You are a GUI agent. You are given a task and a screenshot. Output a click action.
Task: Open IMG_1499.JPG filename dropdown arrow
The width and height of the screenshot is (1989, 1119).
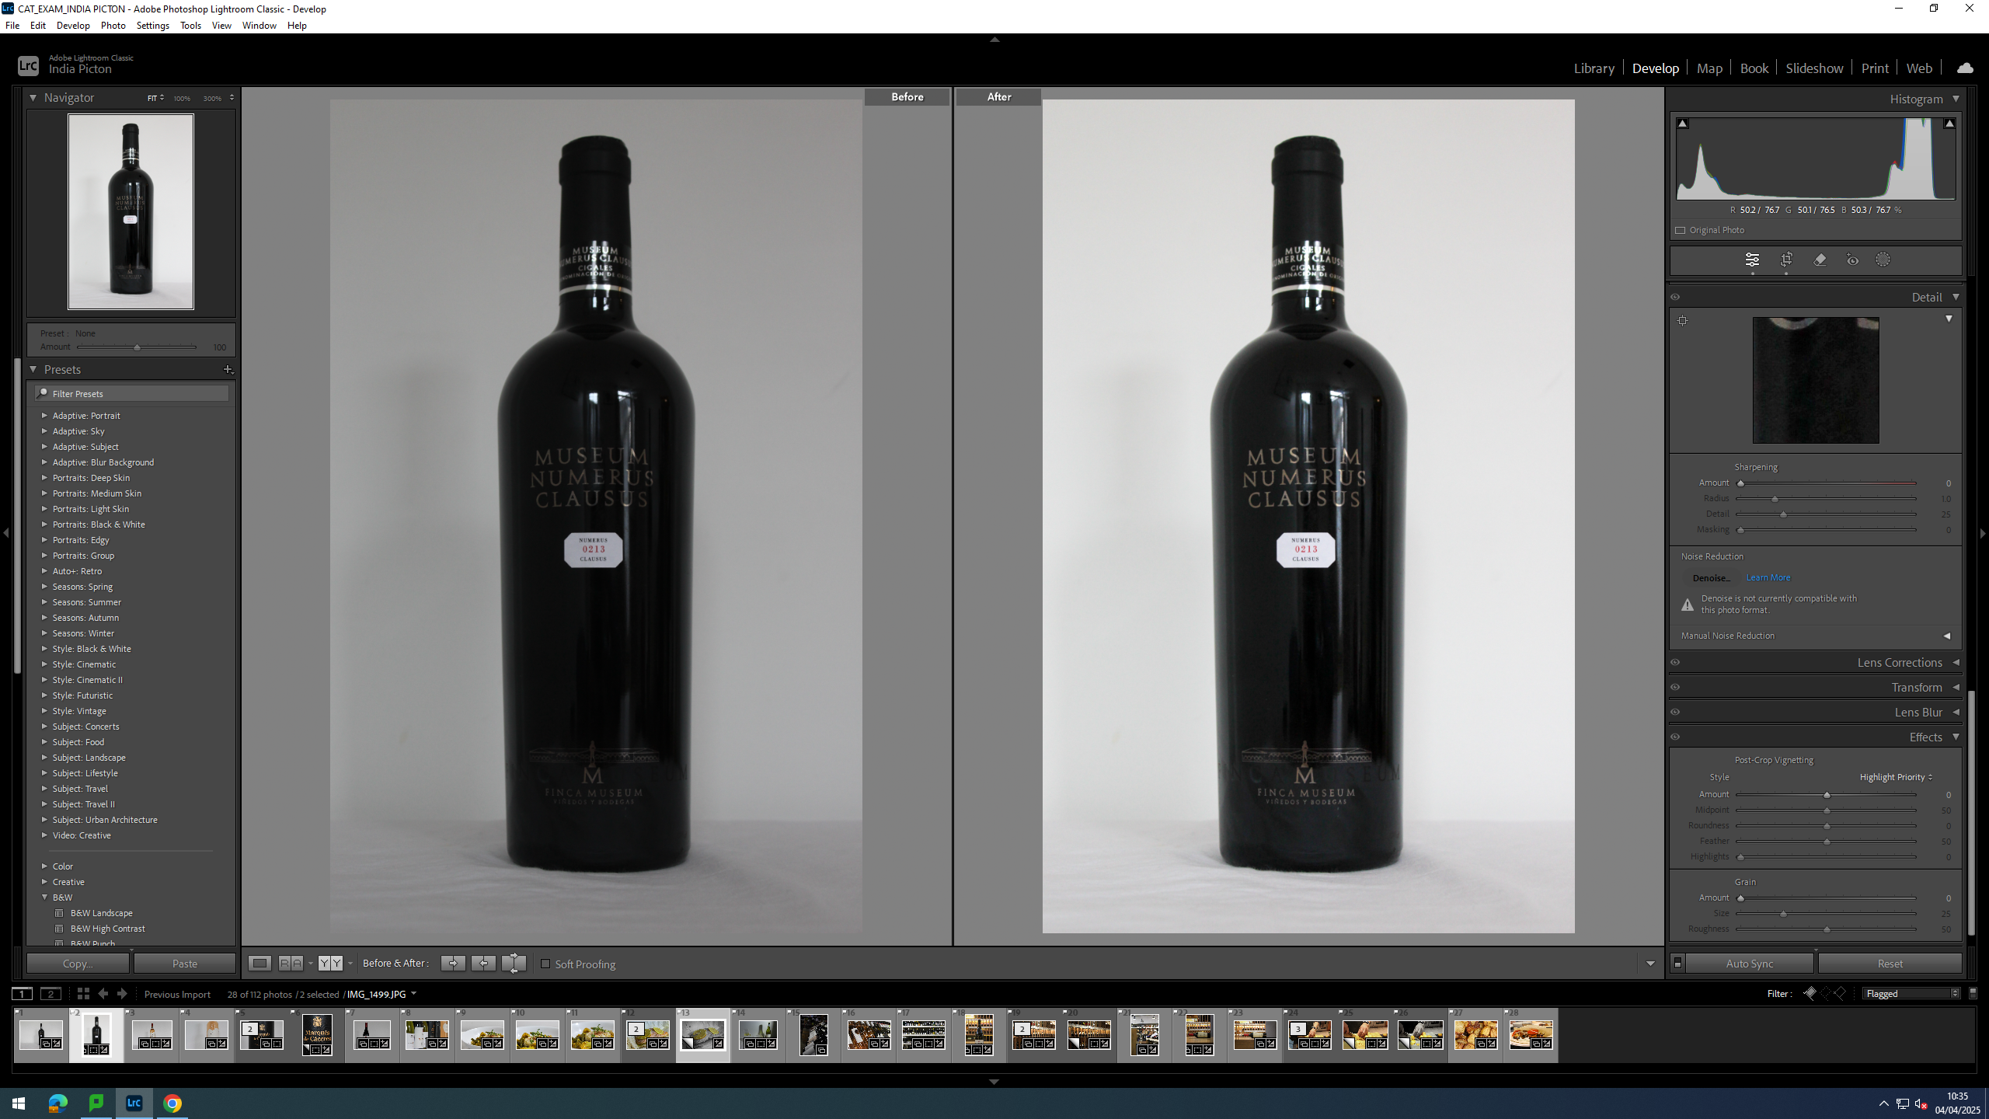413,993
